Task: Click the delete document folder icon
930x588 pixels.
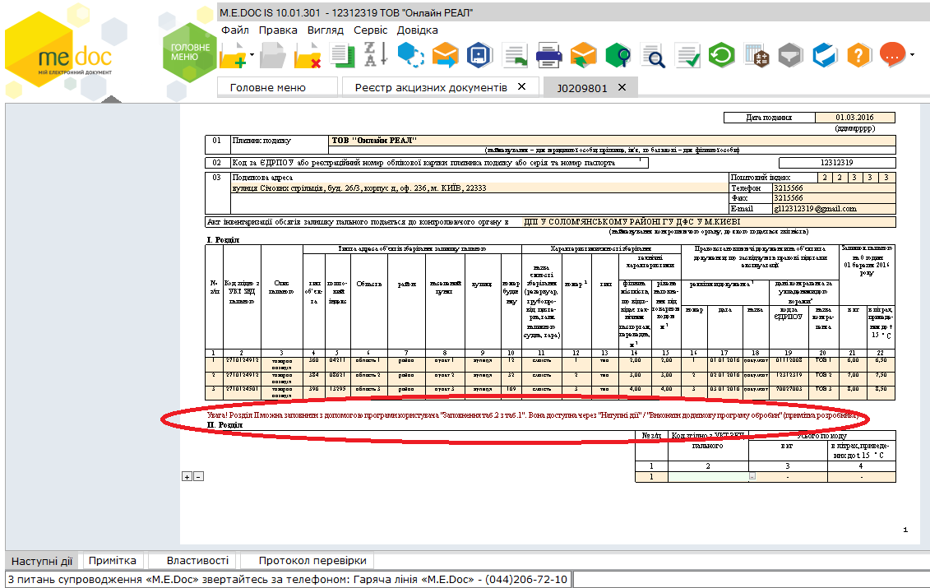Action: (x=307, y=56)
